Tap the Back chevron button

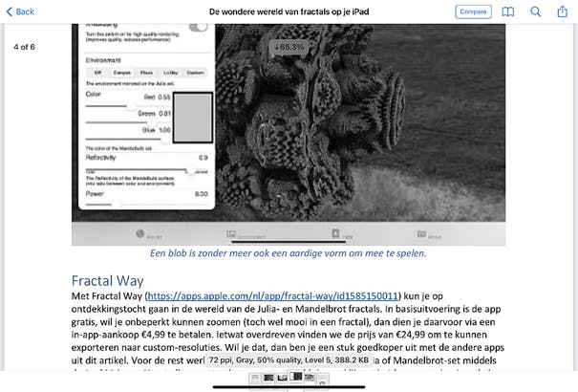20,11
